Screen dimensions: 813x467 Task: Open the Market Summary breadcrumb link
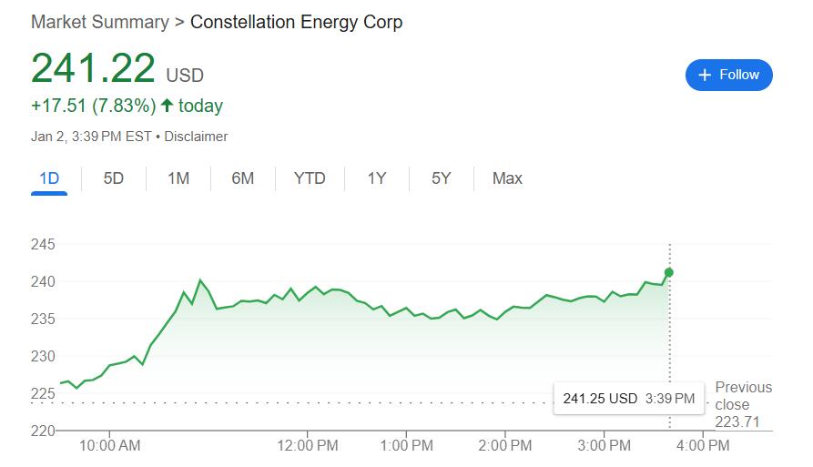tap(99, 22)
